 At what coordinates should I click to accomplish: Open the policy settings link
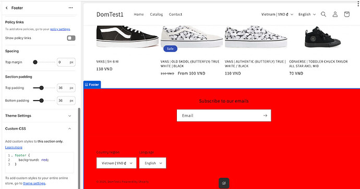pos(60,29)
